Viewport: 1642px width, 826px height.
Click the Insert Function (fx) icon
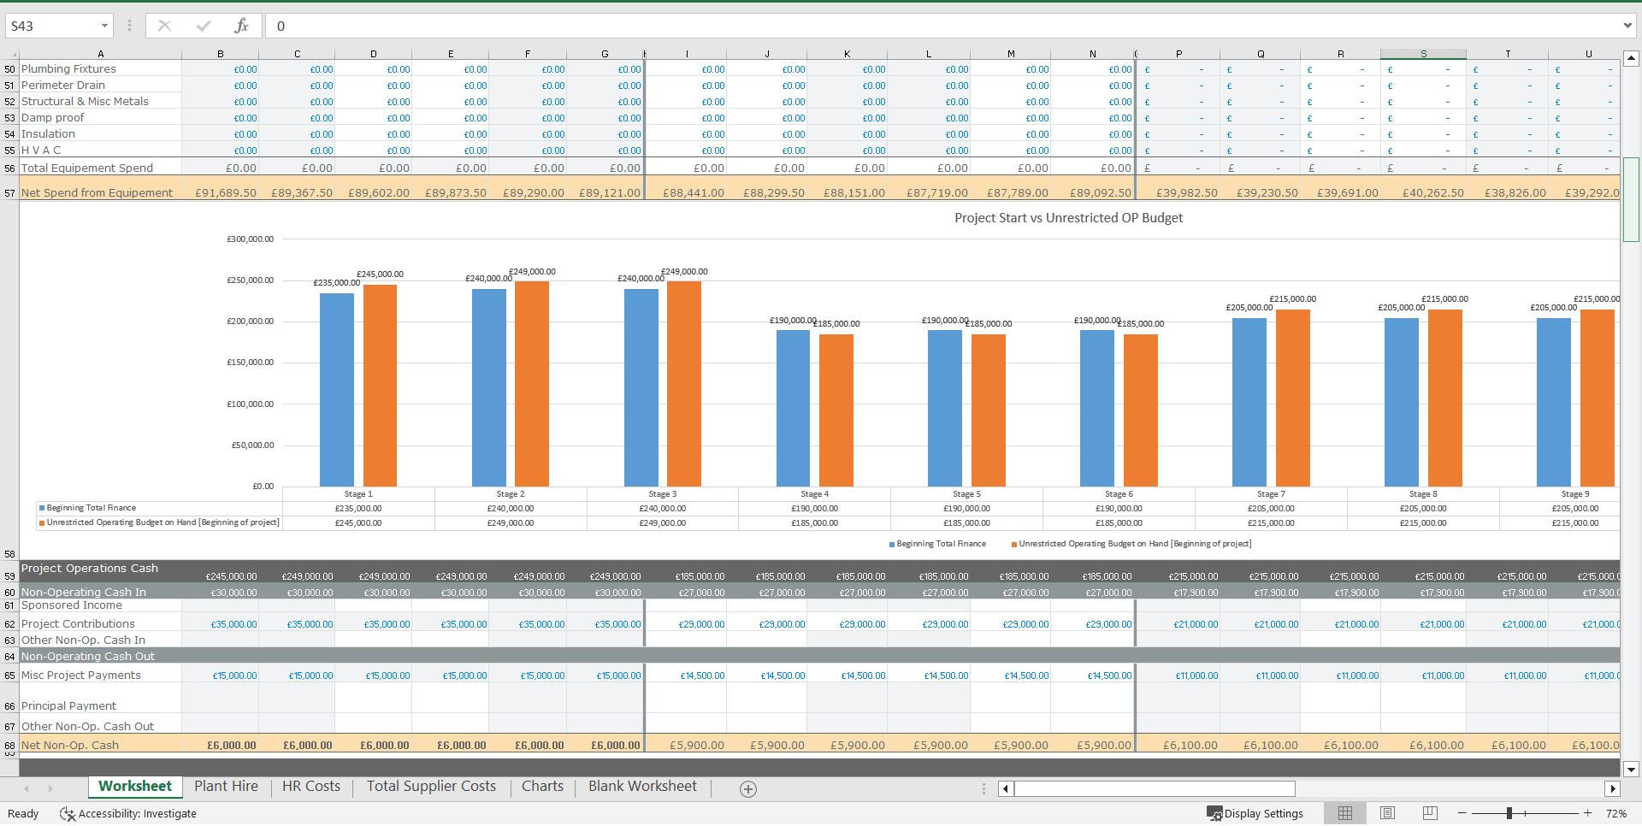click(242, 26)
